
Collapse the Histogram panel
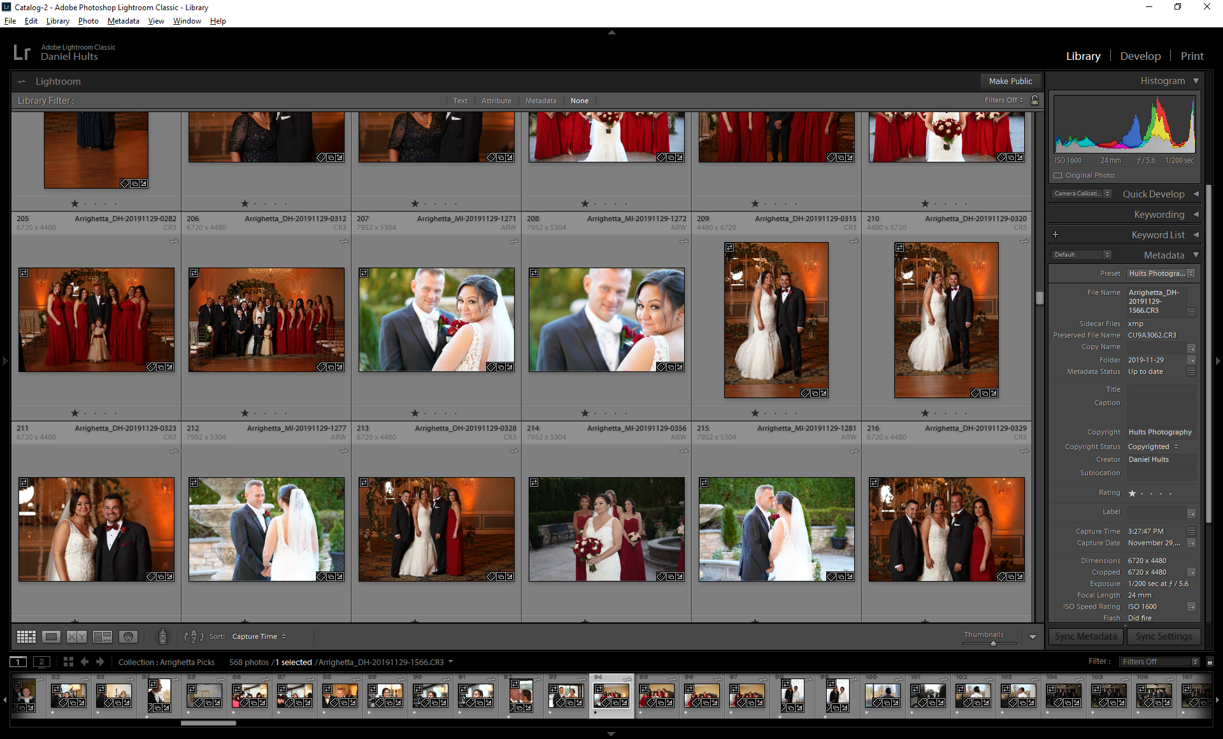tap(1196, 81)
